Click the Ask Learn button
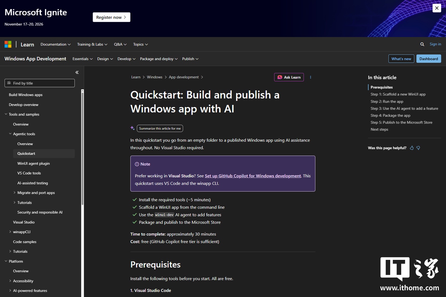446x297 pixels. click(289, 77)
